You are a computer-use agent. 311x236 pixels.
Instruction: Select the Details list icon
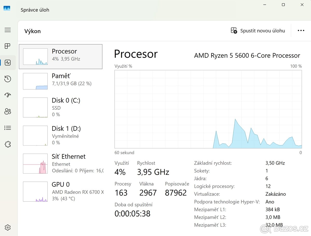(x=8, y=128)
